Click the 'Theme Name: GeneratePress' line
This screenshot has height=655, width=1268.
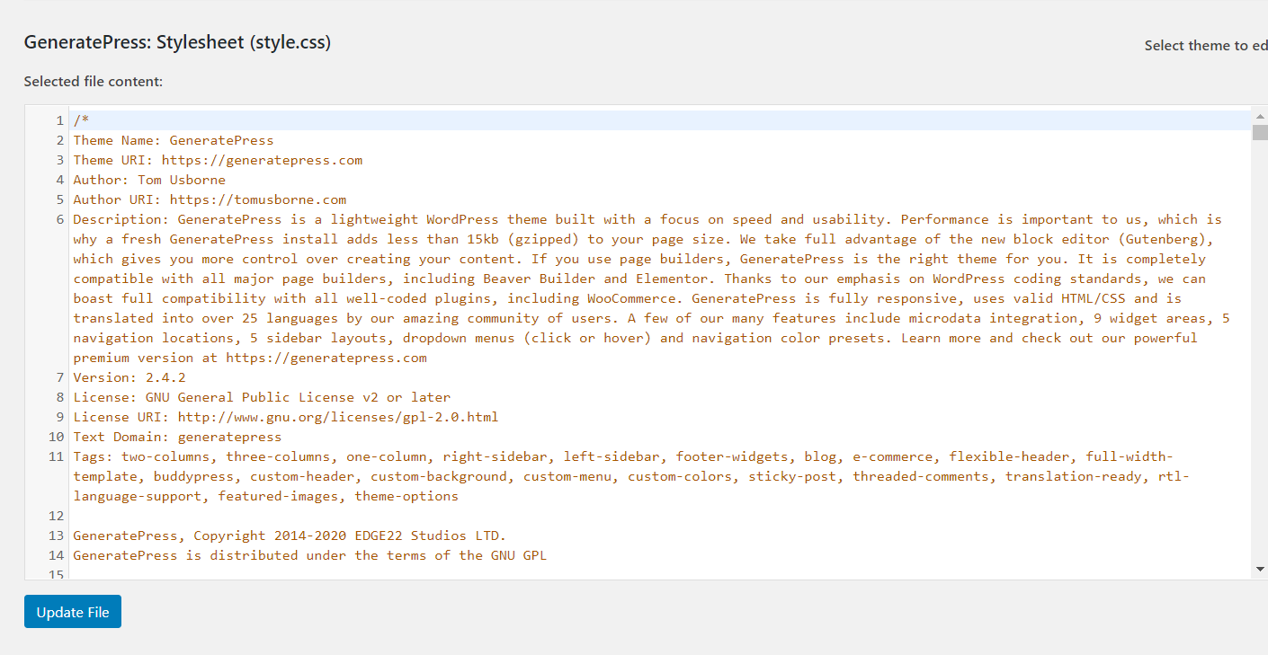(x=174, y=140)
